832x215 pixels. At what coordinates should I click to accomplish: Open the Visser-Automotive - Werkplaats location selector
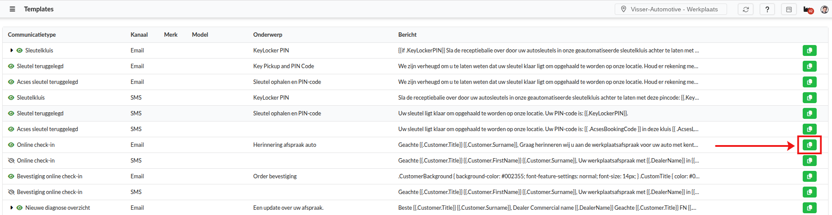coord(670,9)
